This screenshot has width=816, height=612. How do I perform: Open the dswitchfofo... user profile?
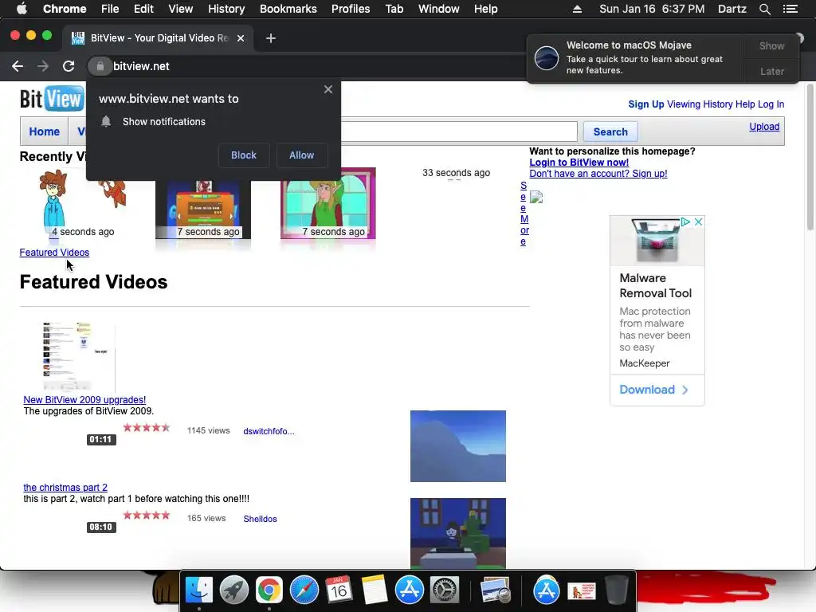coord(269,431)
